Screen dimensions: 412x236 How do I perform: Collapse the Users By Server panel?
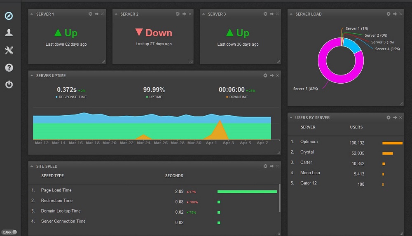pos(291,118)
